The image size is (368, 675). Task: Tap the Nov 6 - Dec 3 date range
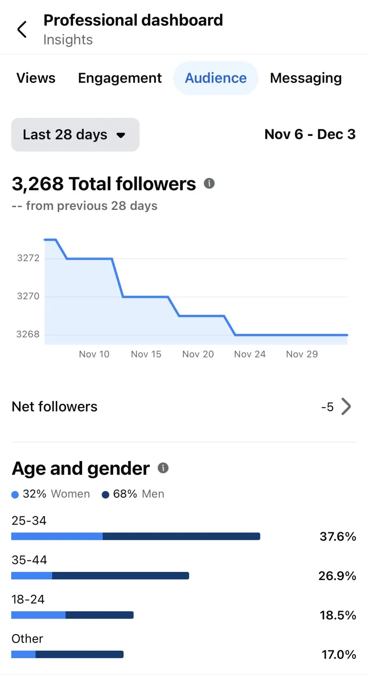coord(310,134)
